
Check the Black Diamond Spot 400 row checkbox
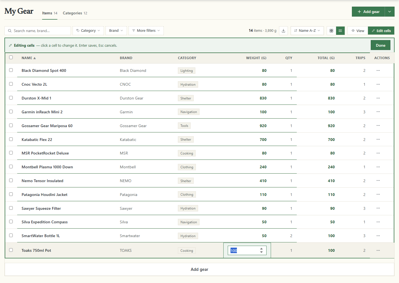[x=11, y=70]
